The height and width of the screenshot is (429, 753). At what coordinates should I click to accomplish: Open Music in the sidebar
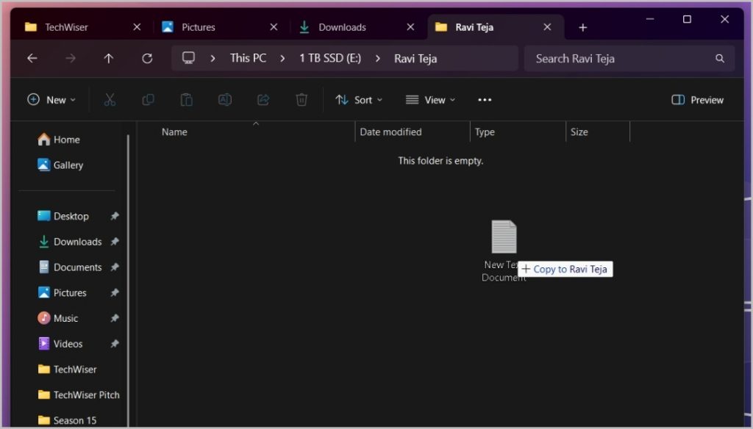pyautogui.click(x=57, y=318)
